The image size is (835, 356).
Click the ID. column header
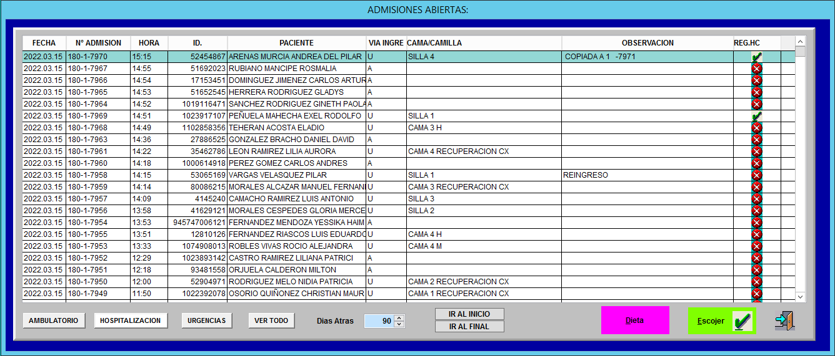(x=197, y=43)
